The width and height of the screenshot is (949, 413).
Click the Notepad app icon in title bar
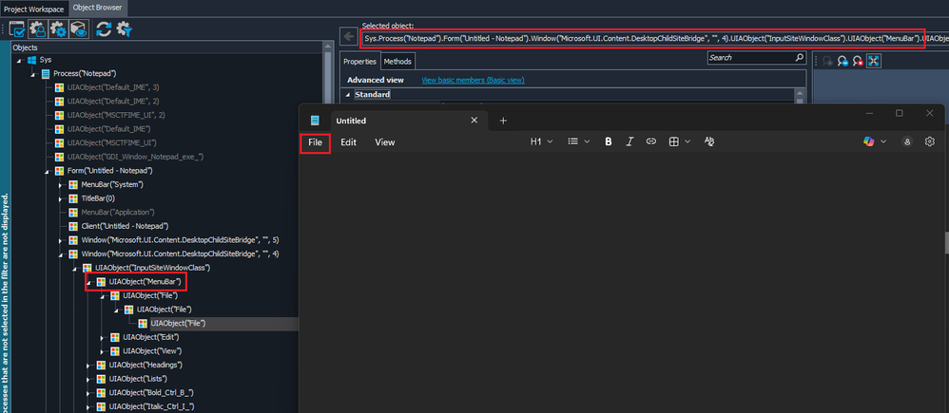coord(315,121)
